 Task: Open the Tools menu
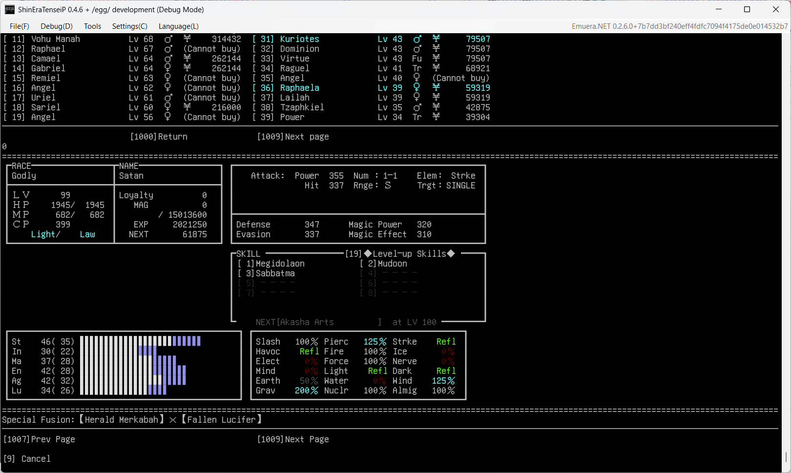[x=92, y=26]
